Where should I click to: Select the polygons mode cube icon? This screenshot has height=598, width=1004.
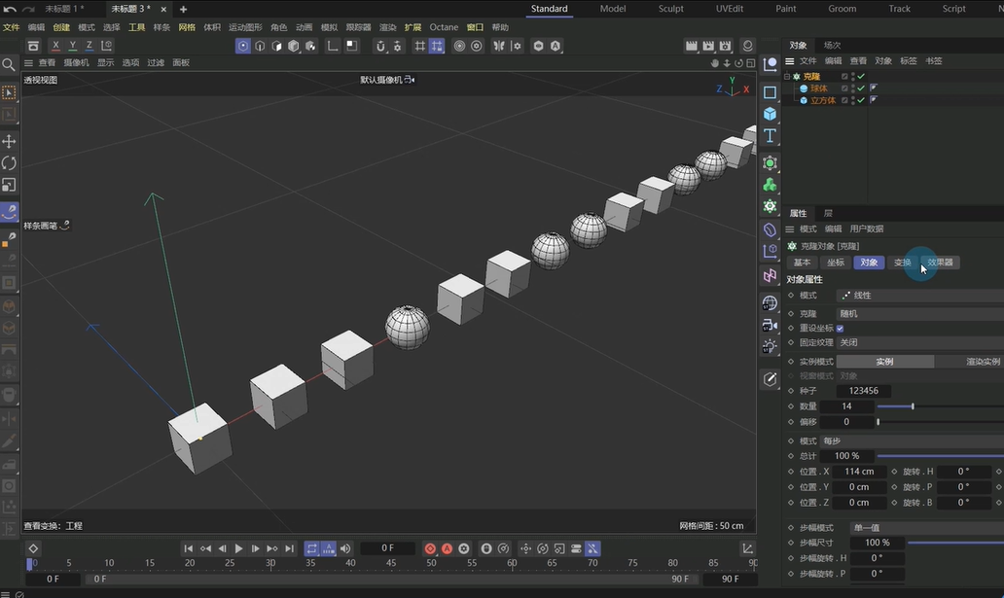tap(276, 46)
